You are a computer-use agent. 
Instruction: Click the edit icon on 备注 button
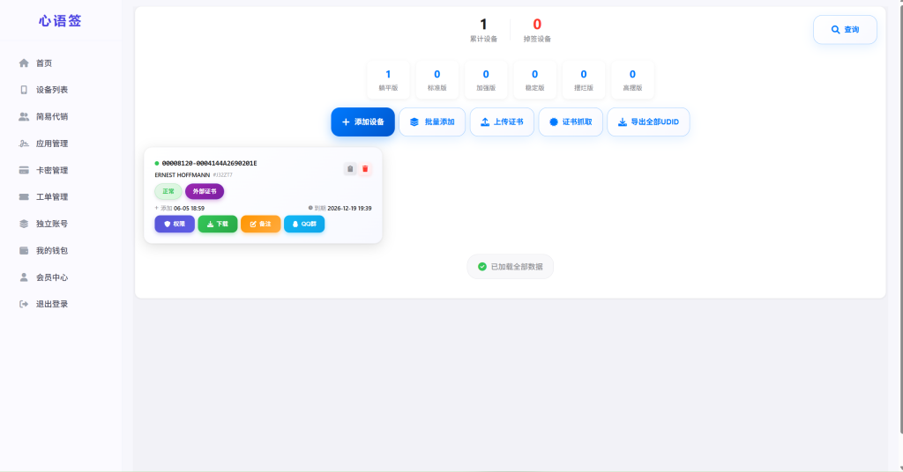pyautogui.click(x=253, y=225)
